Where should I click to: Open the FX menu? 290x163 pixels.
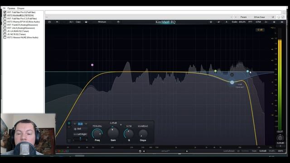coord(4,8)
